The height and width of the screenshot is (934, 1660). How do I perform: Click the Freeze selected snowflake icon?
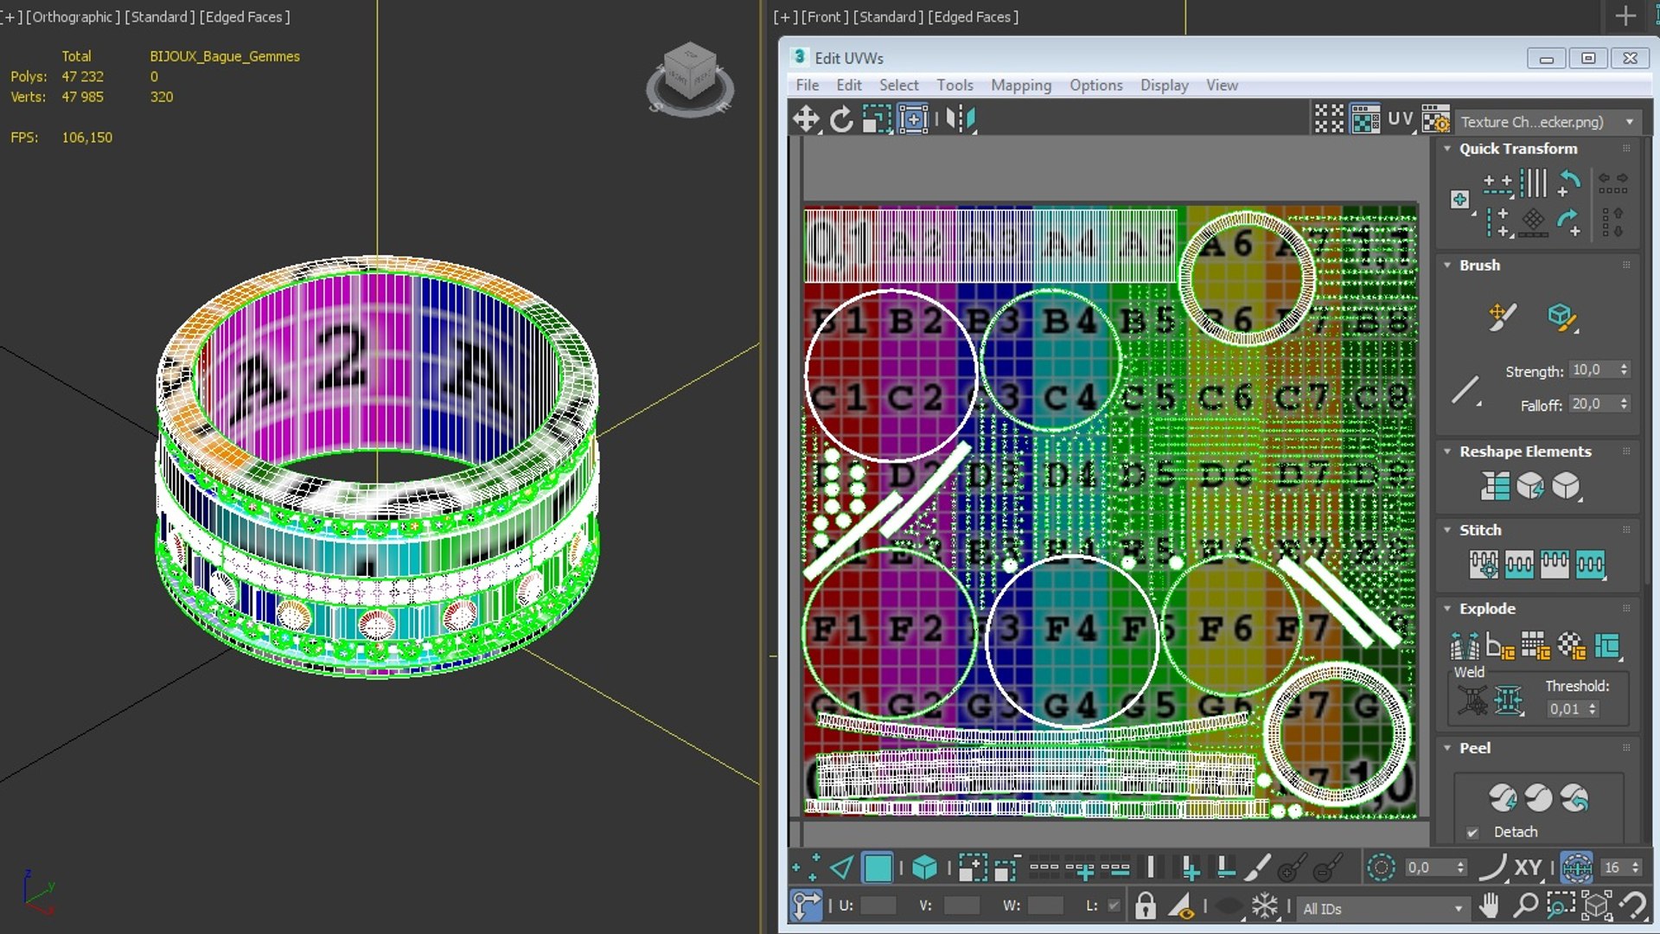click(x=1264, y=906)
